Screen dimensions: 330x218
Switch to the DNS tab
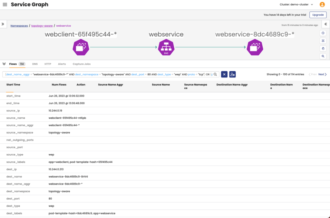tap(35, 64)
